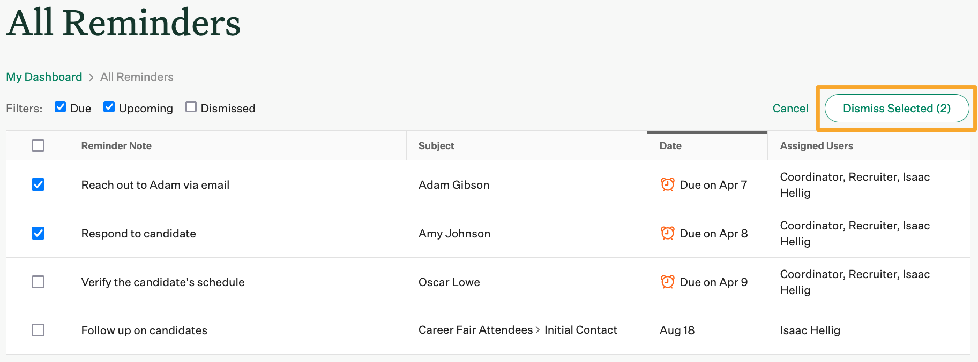This screenshot has width=978, height=362.
Task: Click the Reminder Note column header
Action: 116,146
